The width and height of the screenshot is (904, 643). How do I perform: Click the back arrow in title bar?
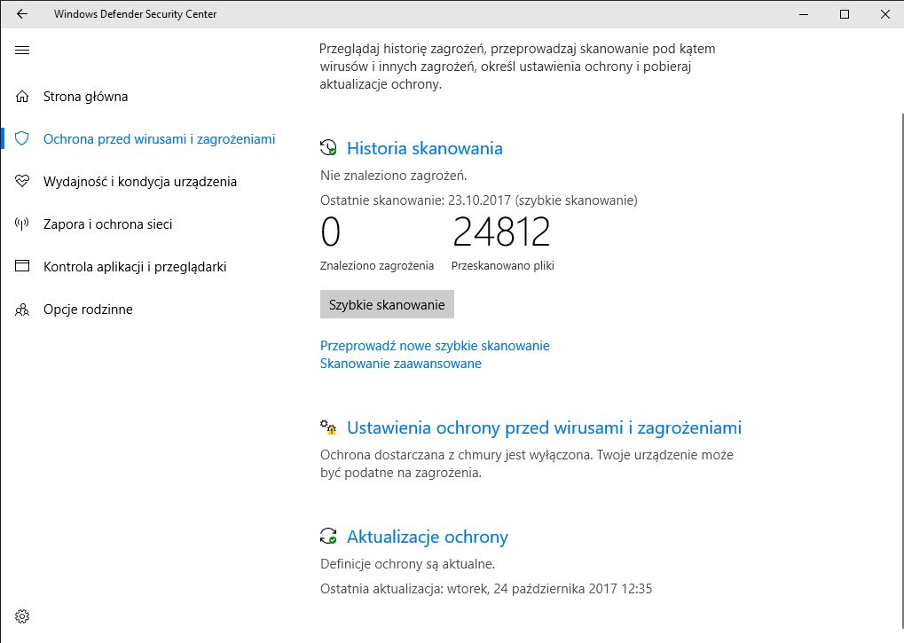[x=22, y=14]
